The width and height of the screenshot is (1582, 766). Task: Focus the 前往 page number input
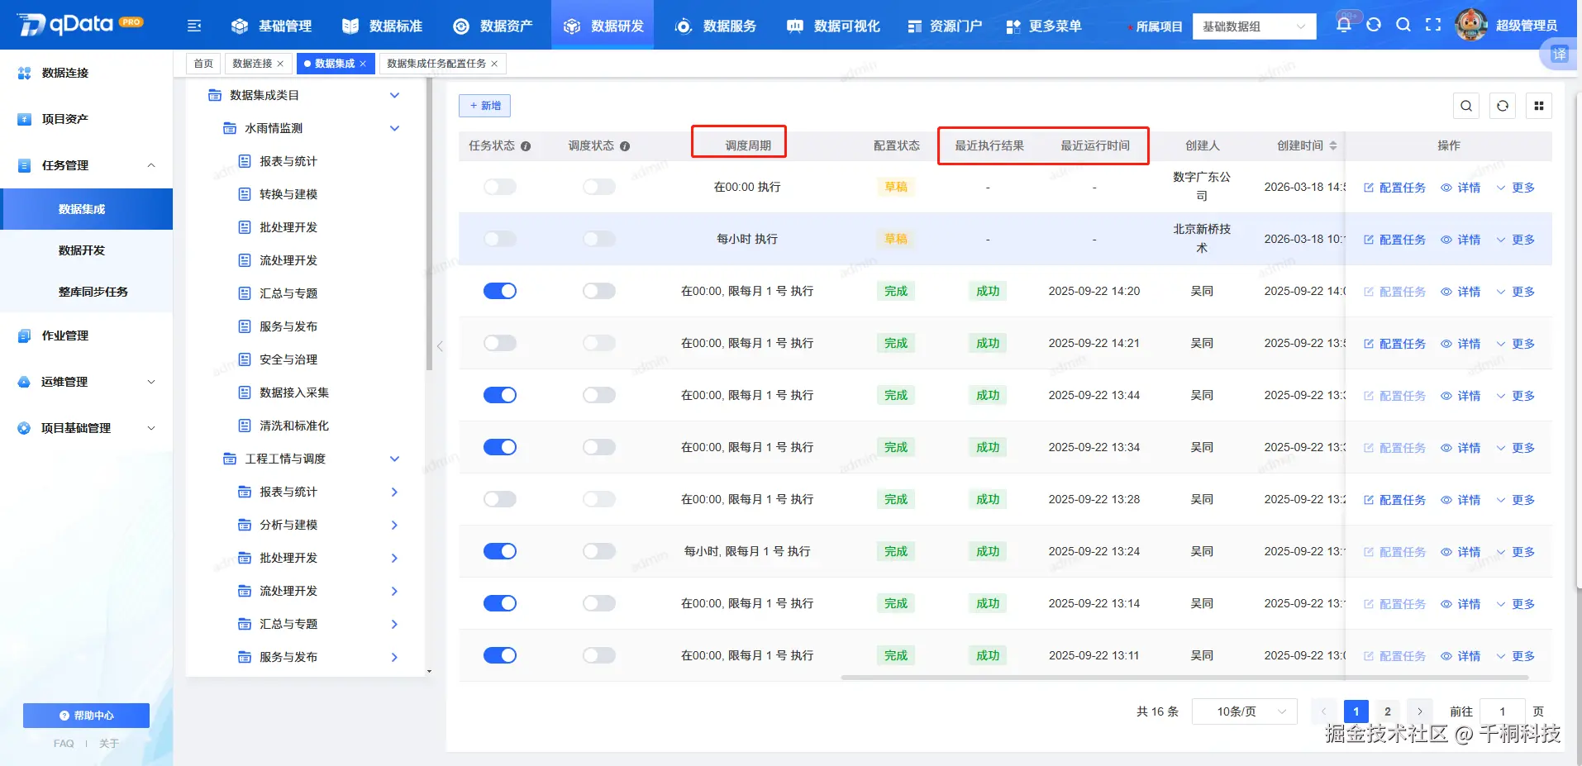[x=1503, y=711]
